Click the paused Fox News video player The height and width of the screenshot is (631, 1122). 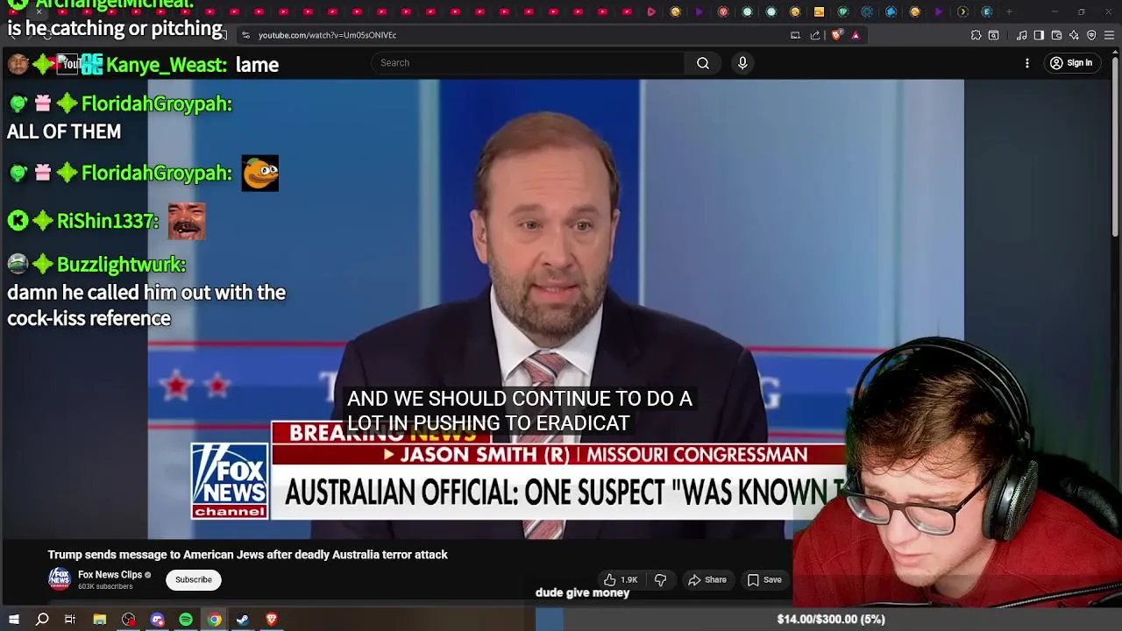pos(556,308)
